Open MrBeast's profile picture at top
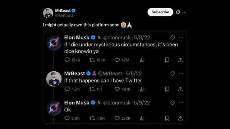Image resolution: width=230 pixels, height=129 pixels. point(48,13)
